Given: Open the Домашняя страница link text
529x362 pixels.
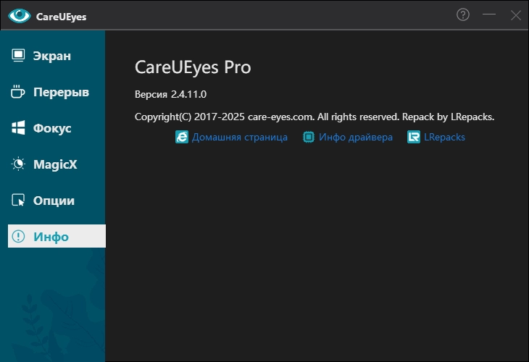Looking at the screenshot, I should tap(240, 137).
